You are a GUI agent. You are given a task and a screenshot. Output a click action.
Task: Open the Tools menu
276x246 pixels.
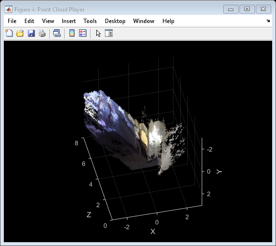point(90,21)
